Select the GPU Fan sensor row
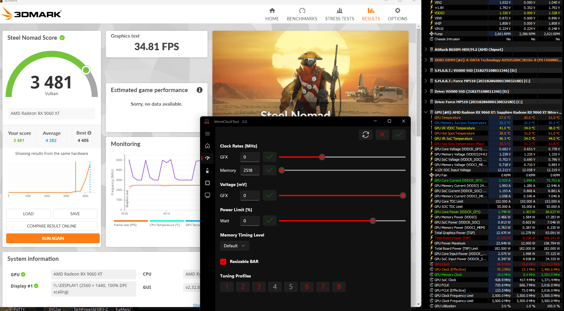 click(x=495, y=175)
